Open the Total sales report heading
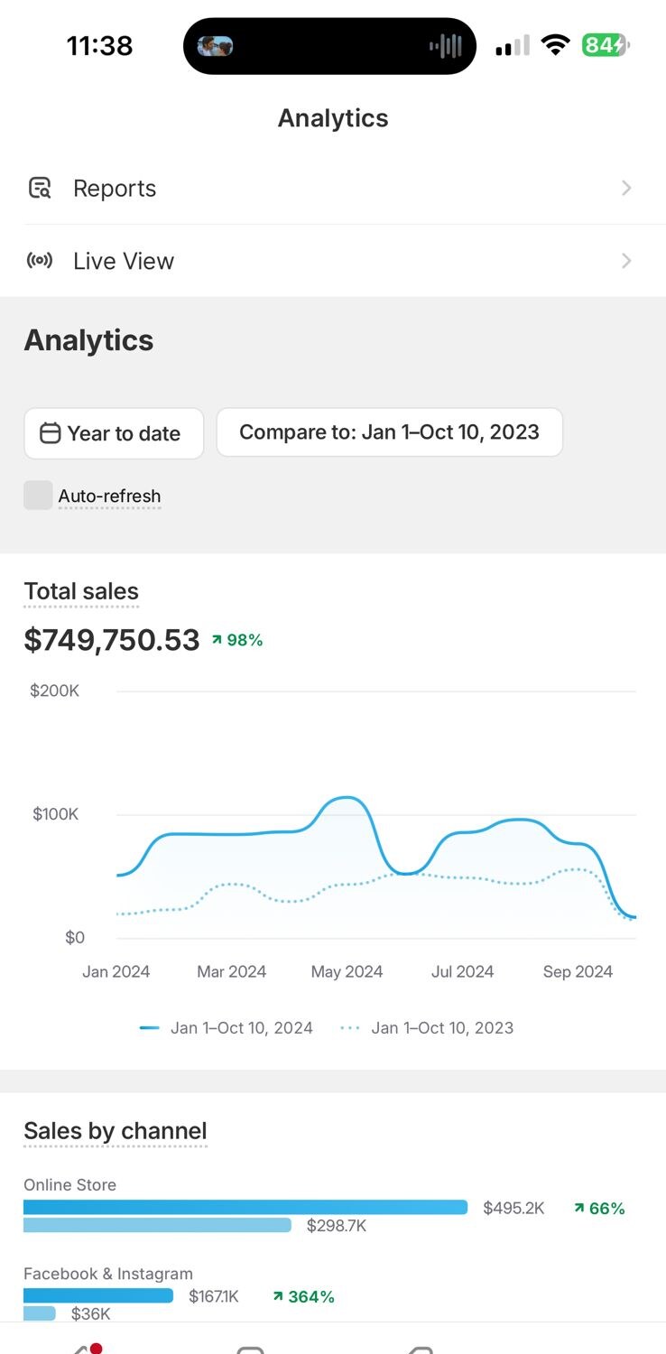The height and width of the screenshot is (1354, 666). coord(81,591)
